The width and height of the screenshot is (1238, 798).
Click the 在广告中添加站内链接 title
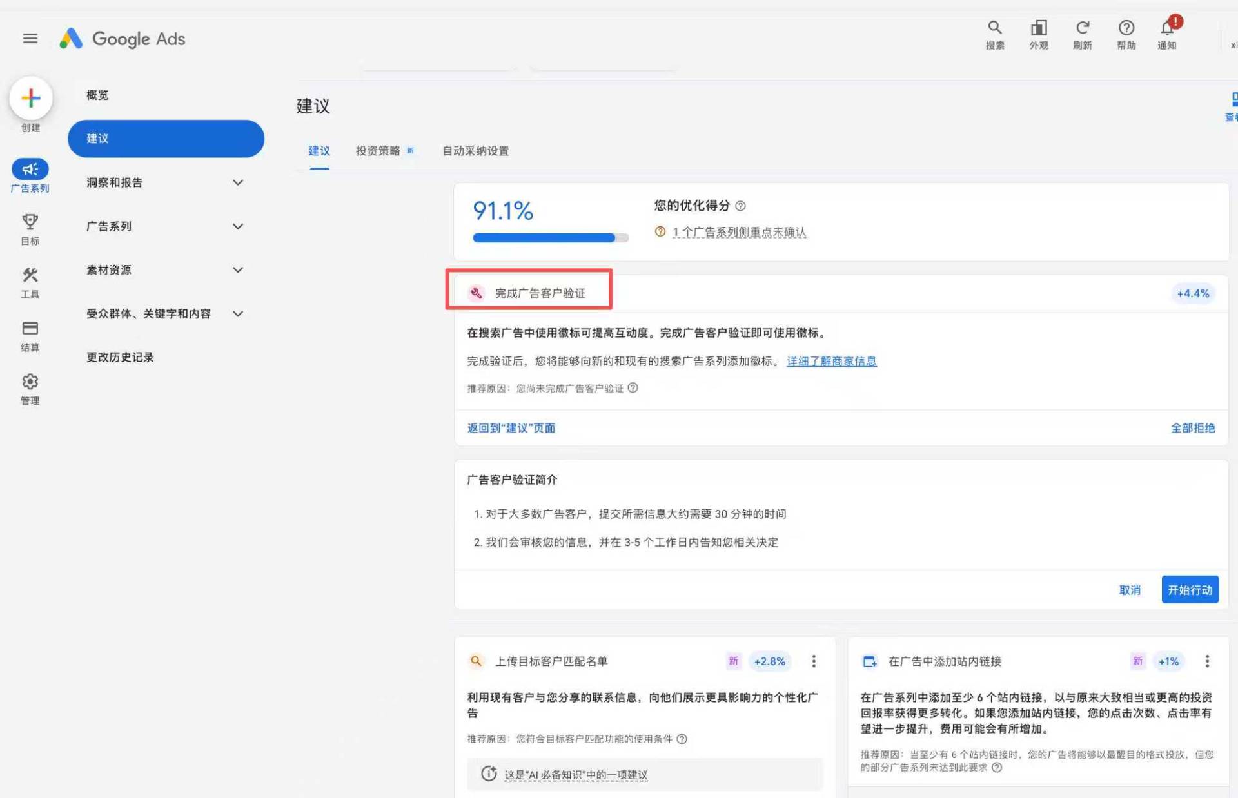click(945, 661)
